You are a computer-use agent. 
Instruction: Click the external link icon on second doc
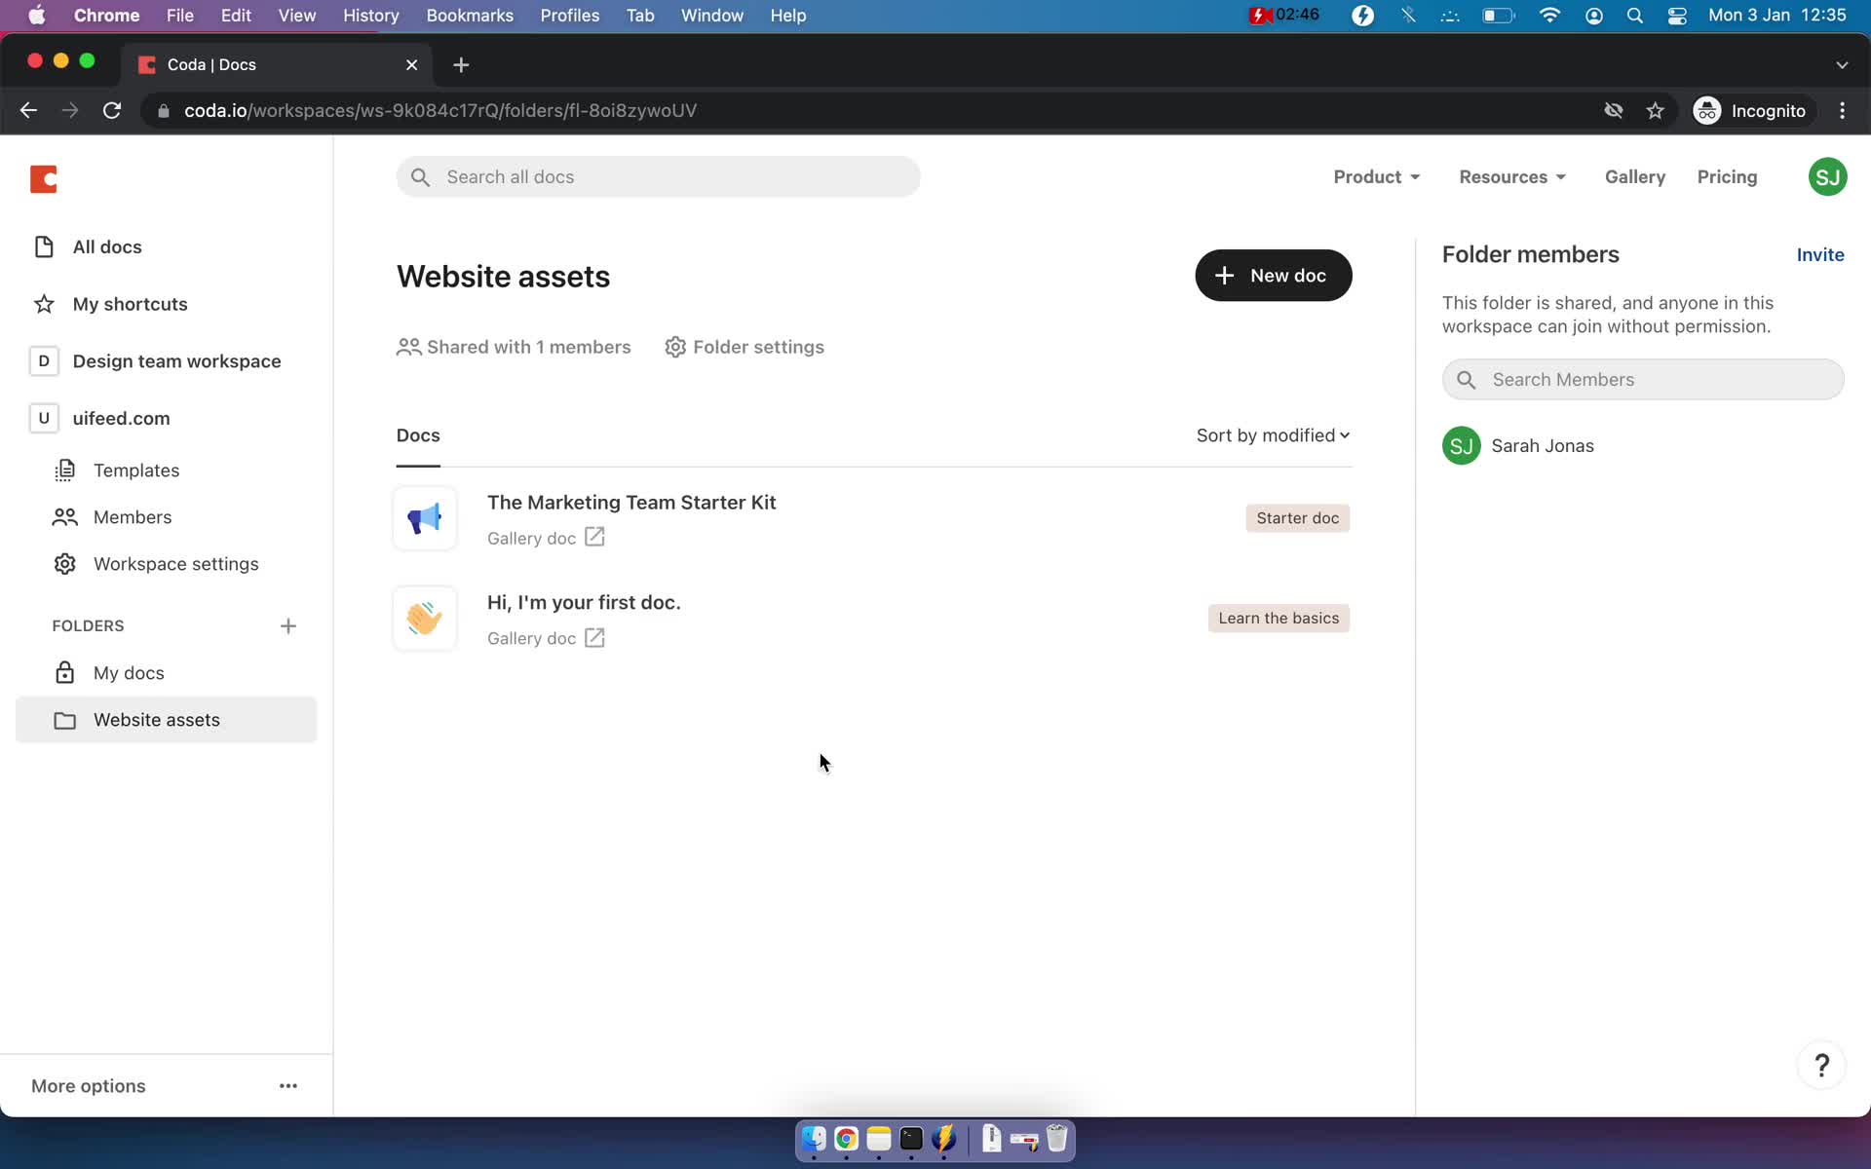click(x=594, y=636)
